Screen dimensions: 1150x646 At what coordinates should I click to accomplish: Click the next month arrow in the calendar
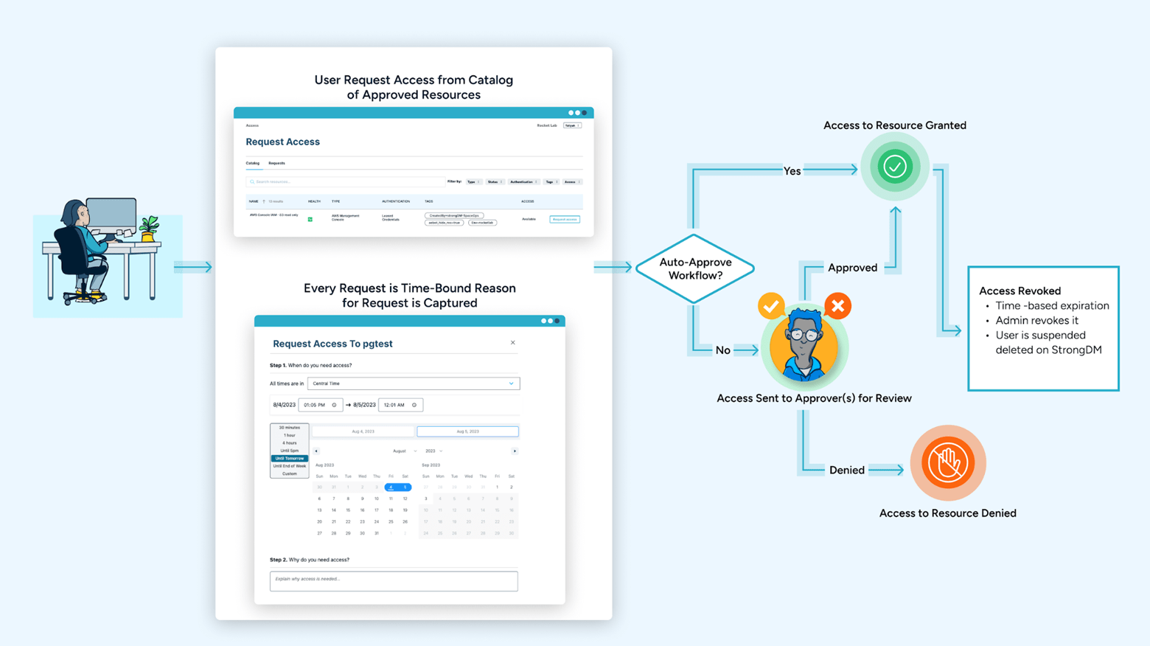pos(515,451)
